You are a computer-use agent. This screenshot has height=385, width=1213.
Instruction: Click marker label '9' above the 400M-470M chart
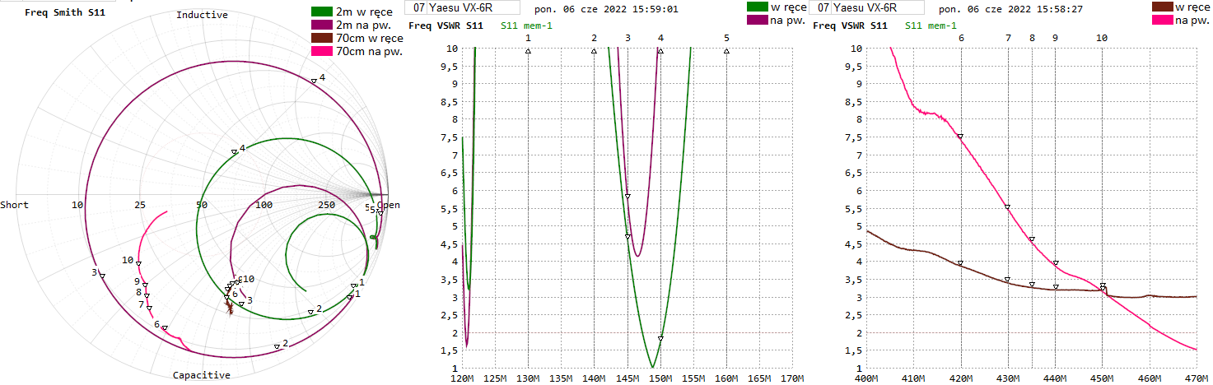coord(1055,38)
